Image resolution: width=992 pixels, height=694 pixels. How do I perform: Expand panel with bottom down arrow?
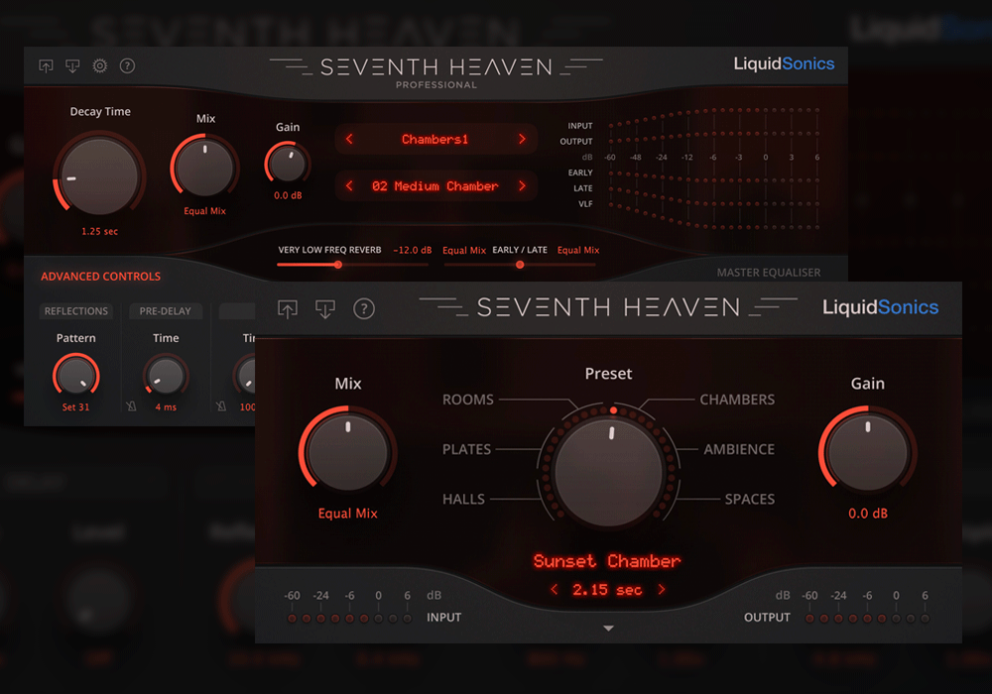coord(608,629)
